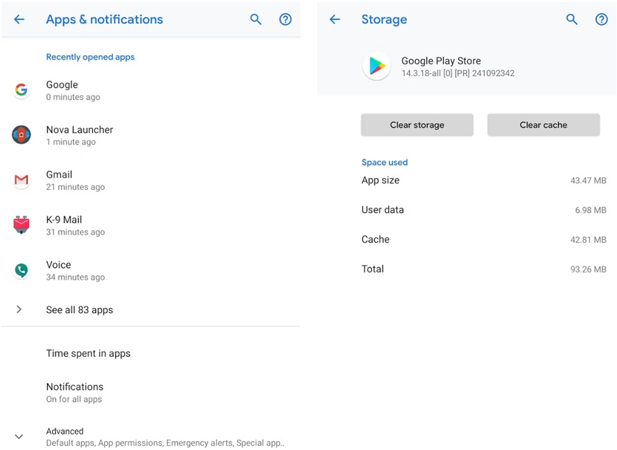Select Gmail in recently opened apps
This screenshot has height=450, width=617.
(x=151, y=180)
